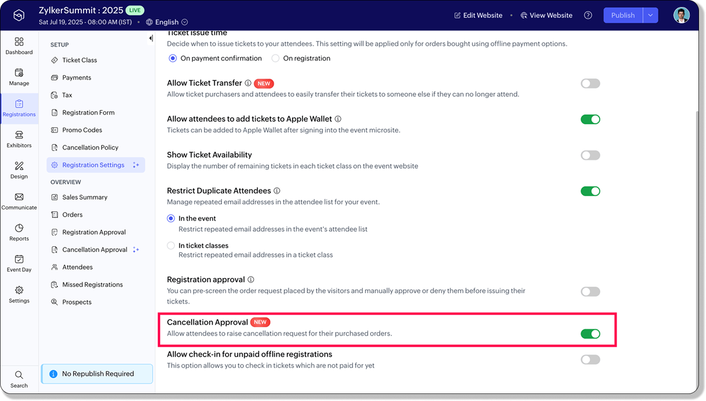
Task: Open Registration Approval in overview
Action: (x=88, y=232)
